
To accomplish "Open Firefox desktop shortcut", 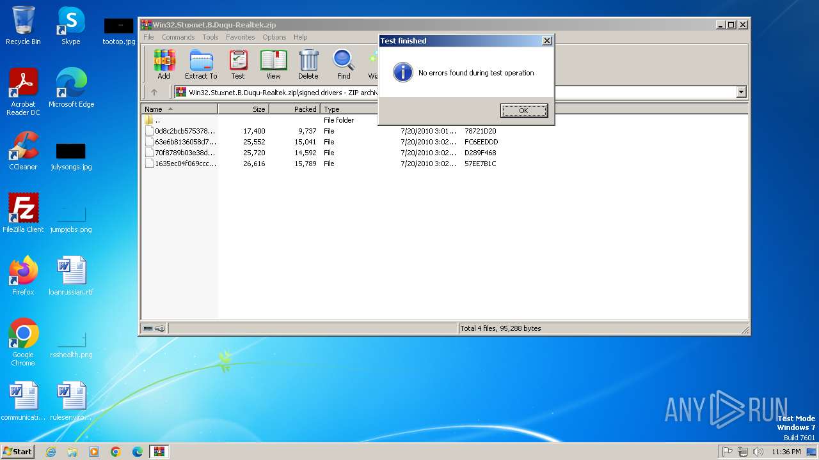I will [x=23, y=276].
